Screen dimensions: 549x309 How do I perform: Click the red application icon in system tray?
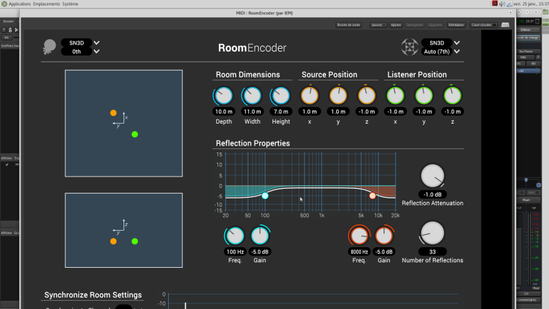pos(495,3)
